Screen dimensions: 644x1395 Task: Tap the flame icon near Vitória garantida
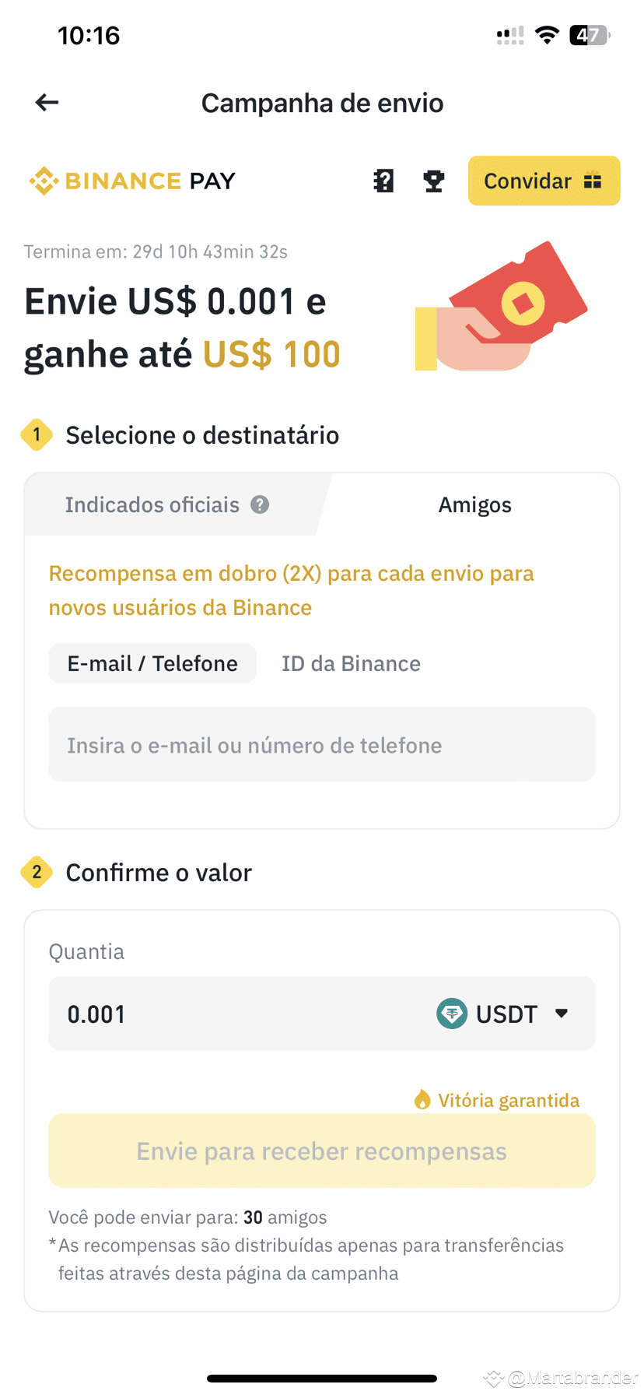click(x=422, y=1099)
